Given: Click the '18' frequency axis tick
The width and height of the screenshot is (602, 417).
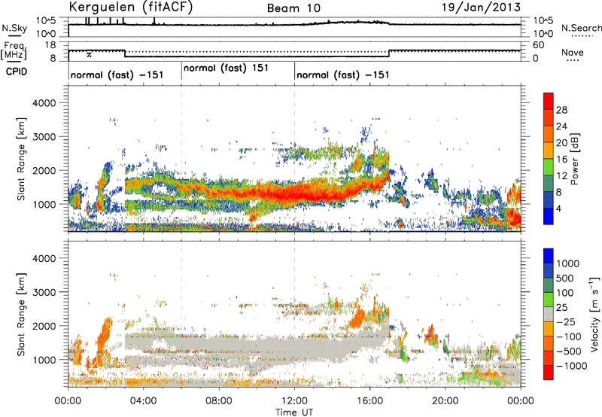Looking at the screenshot, I should point(50,45).
